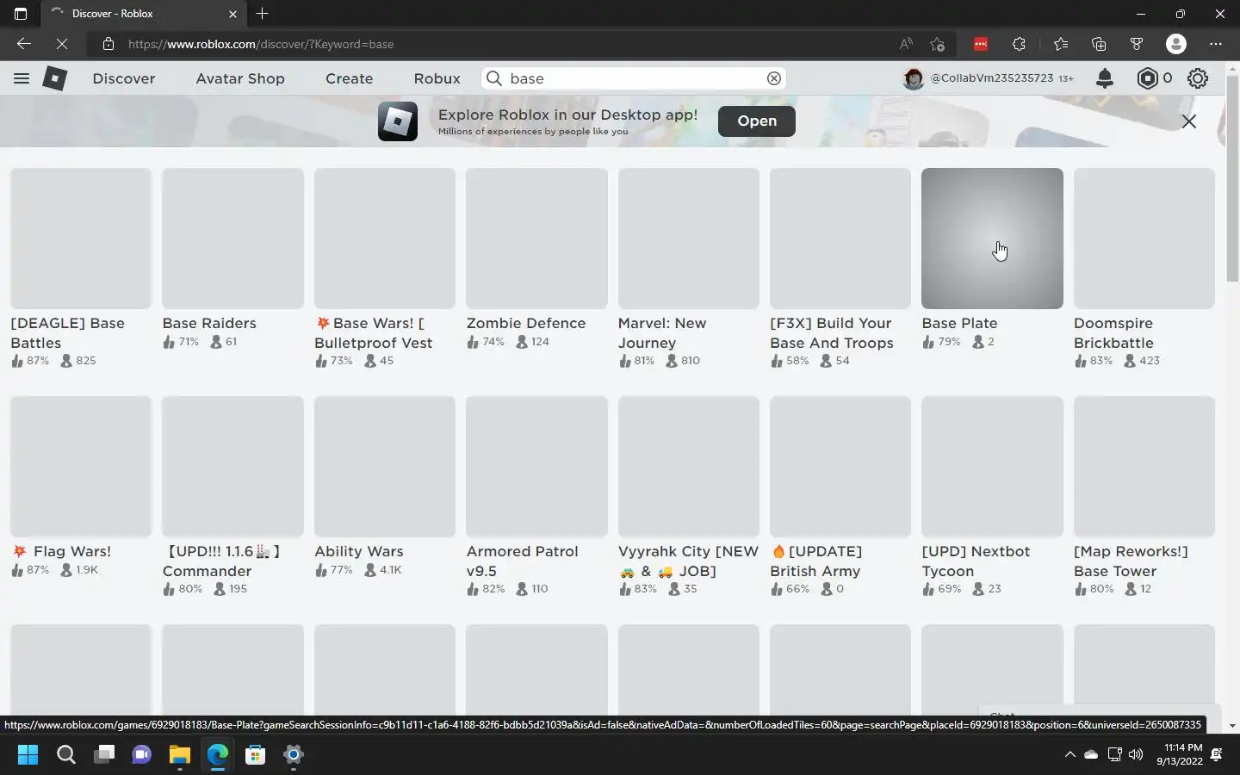1240x775 pixels.
Task: Open the Edge tab actions menu icon
Action: [x=21, y=14]
